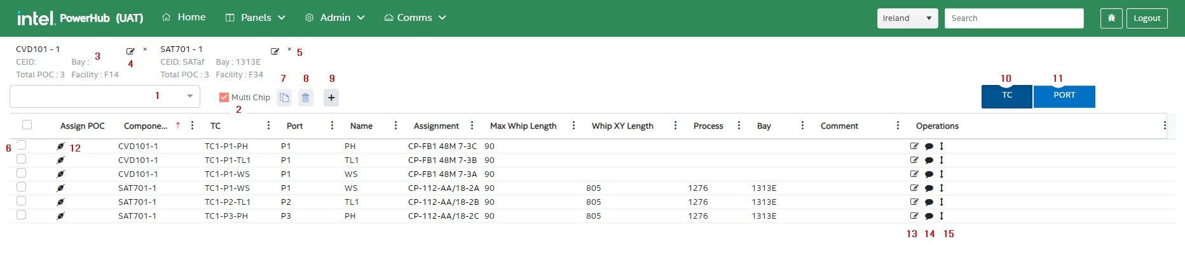Screen dimensions: 1185x260
Task: Click the plus add button in toolbar
Action: pos(331,98)
